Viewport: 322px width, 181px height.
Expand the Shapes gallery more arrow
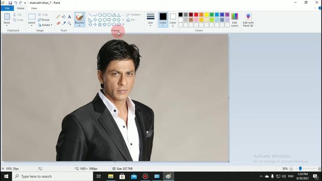(123, 25)
